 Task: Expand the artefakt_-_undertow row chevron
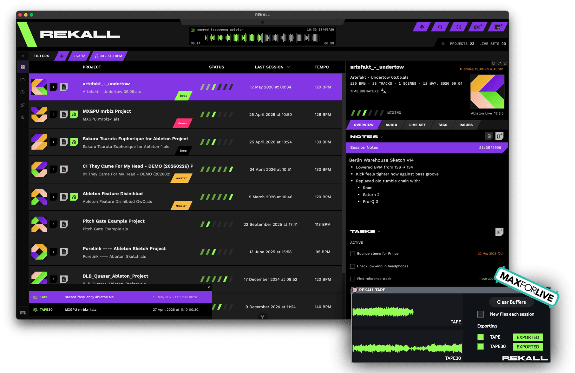(53, 87)
